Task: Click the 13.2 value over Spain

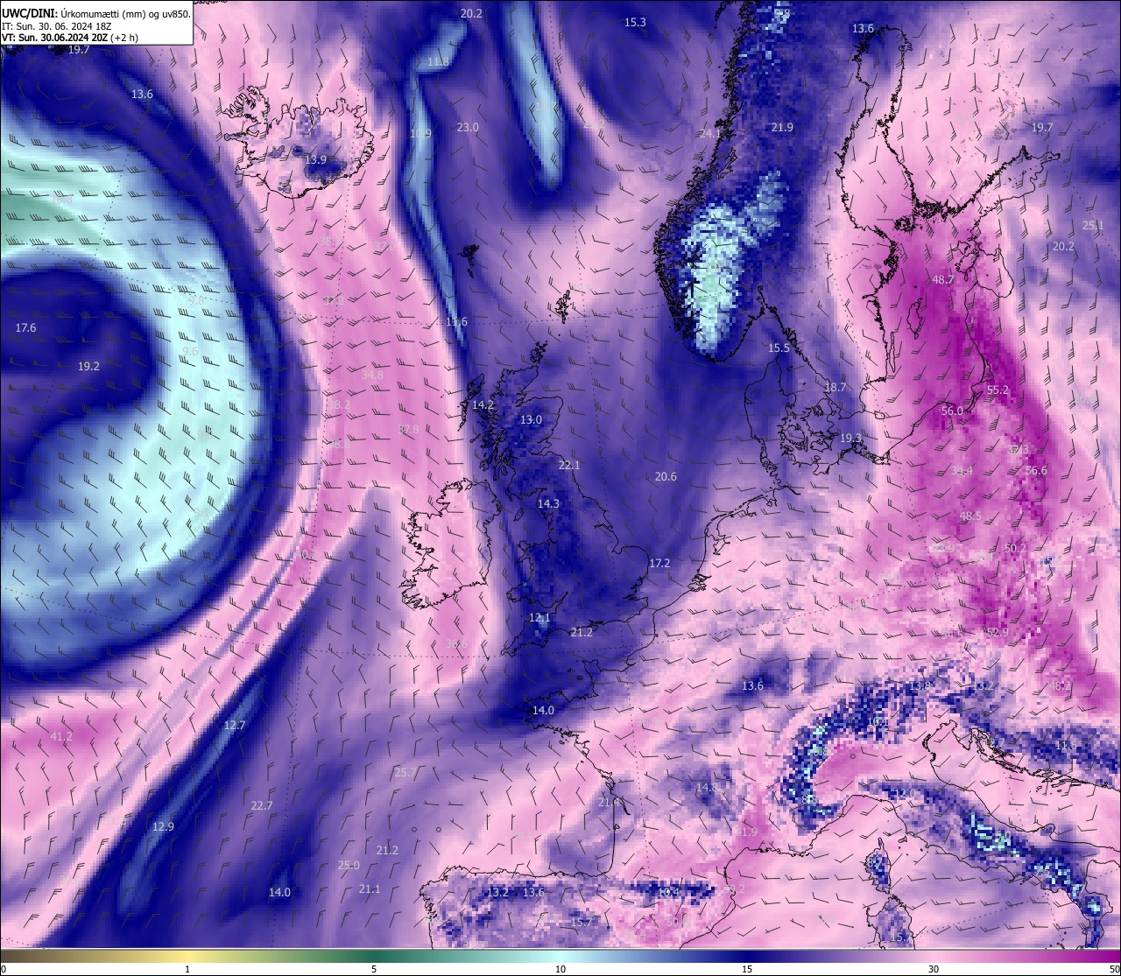Action: [x=497, y=892]
